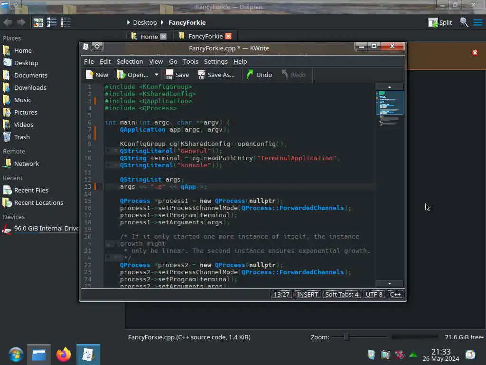Open Dolphin hamburger menu
Screen dimensions: 486x365
coord(477,23)
